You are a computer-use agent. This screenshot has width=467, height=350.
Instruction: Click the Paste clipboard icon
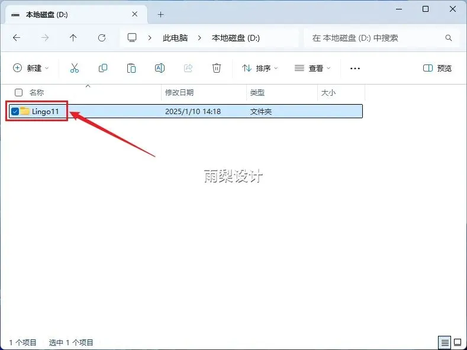[x=131, y=68]
